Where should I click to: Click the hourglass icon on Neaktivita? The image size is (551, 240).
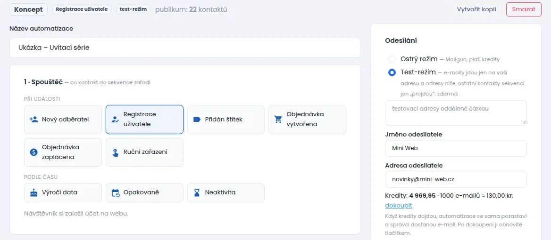pos(197,192)
